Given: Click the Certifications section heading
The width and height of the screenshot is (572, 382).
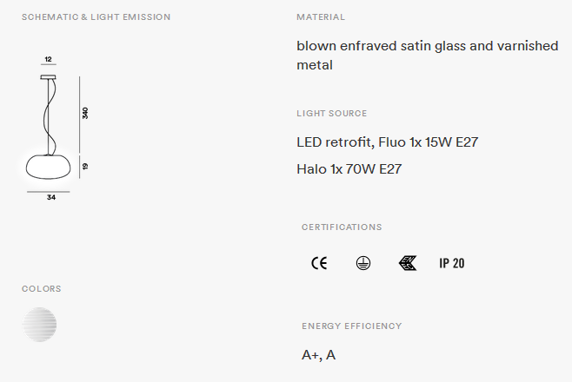Looking at the screenshot, I should click(342, 227).
